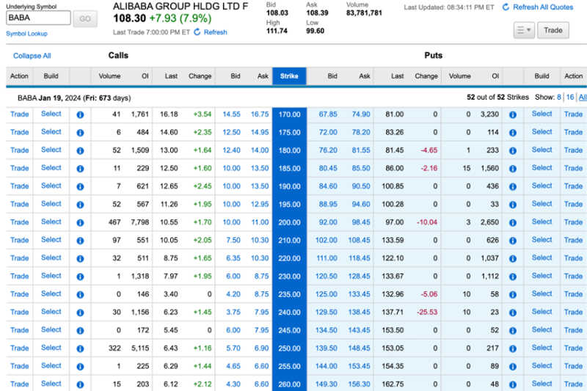
Task: Open puts info icon for 235.00 strike
Action: (513, 294)
